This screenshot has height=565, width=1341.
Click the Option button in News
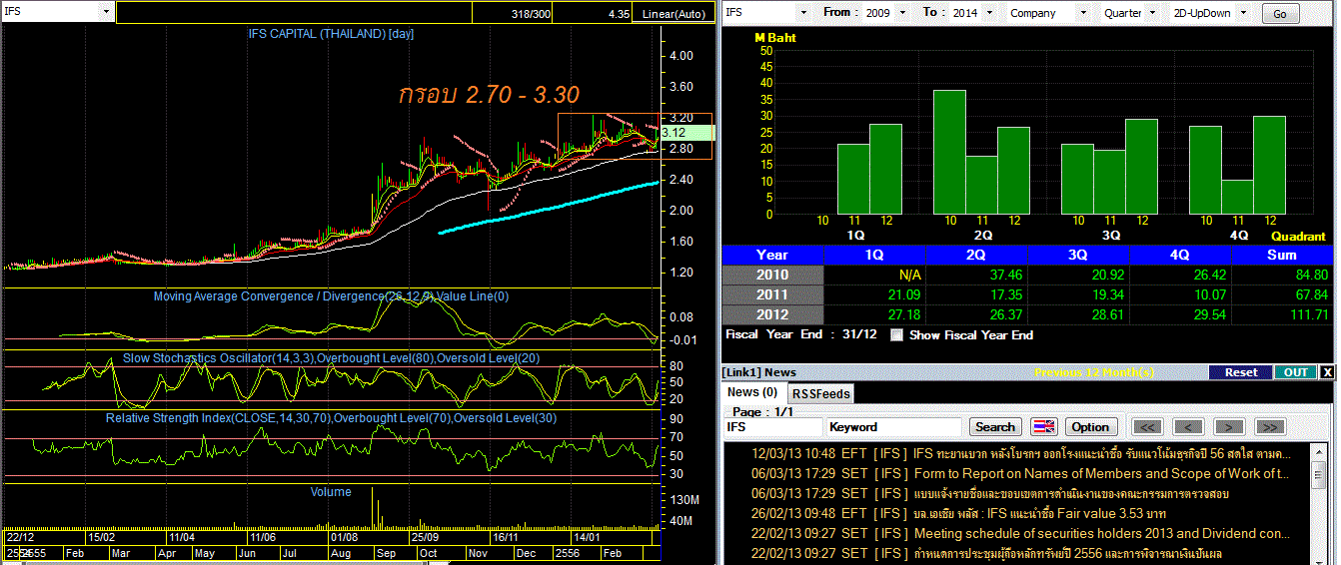[1090, 427]
